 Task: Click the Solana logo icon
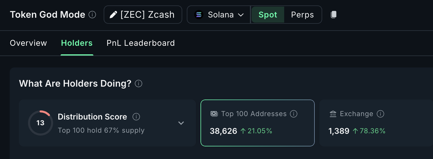point(199,15)
